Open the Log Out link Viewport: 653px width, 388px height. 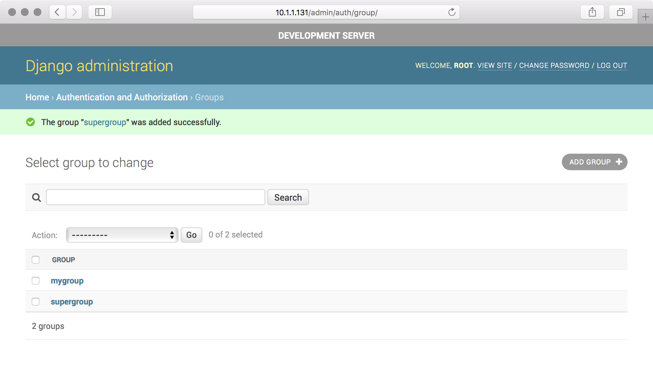point(612,65)
